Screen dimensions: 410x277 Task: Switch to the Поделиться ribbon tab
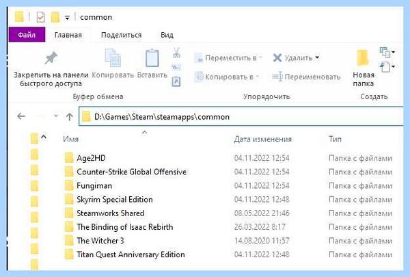point(122,35)
